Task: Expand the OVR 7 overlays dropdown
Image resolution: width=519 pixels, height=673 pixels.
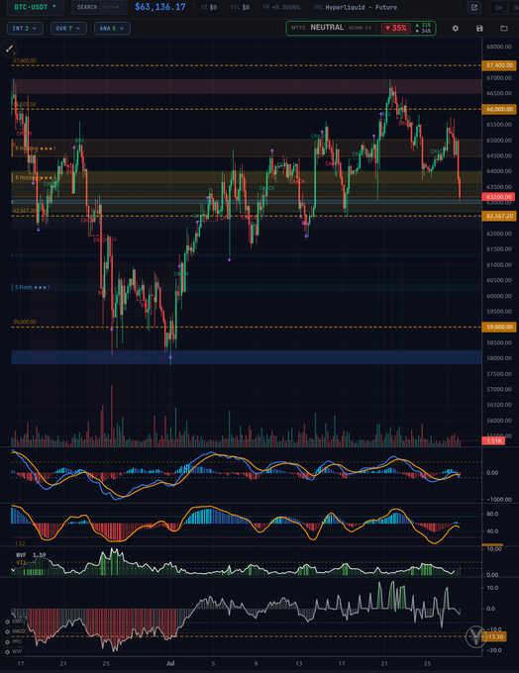Action: 68,29
